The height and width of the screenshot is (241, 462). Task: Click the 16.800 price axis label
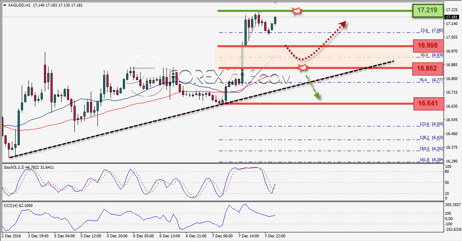tap(451, 78)
